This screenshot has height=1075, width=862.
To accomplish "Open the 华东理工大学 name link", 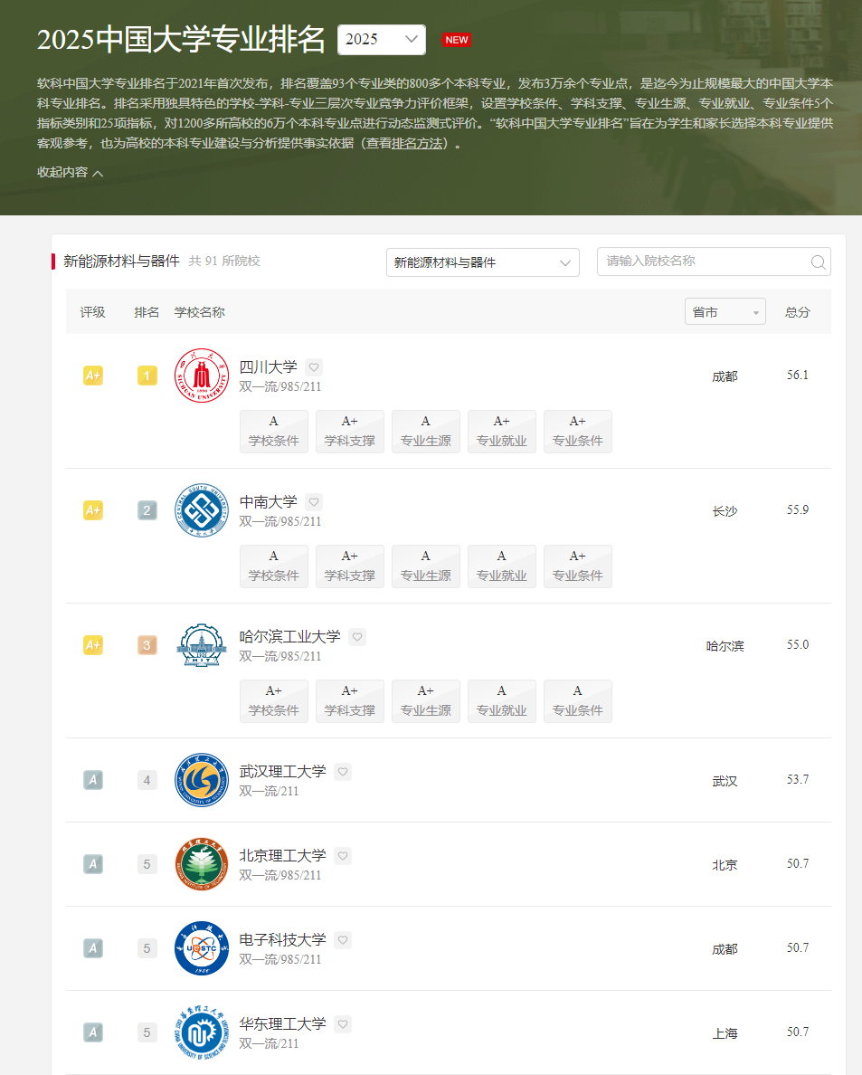I will [282, 1024].
